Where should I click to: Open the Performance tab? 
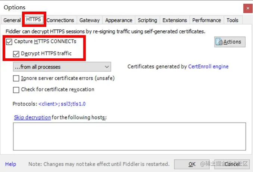(x=206, y=20)
